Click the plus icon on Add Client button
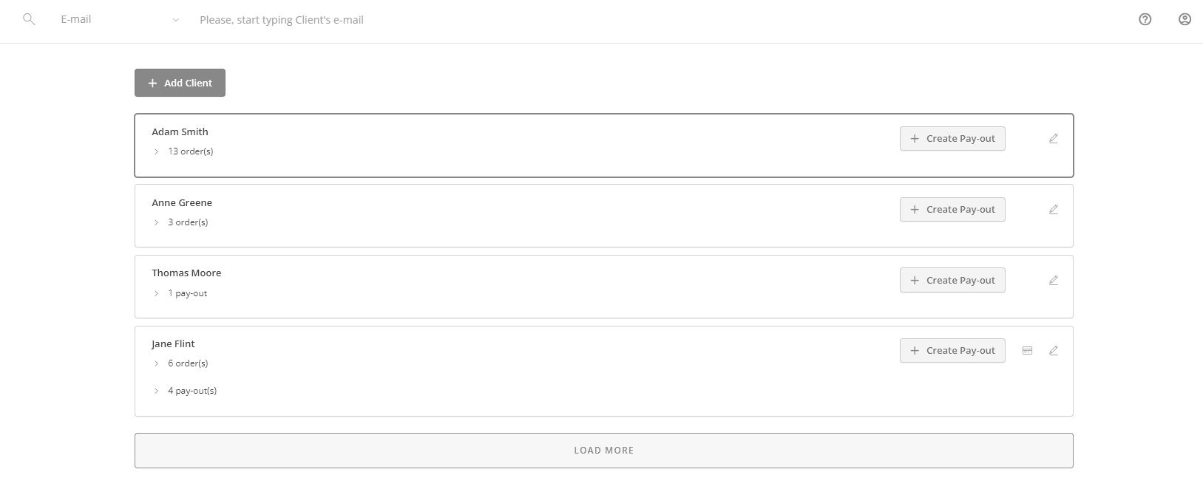The height and width of the screenshot is (489, 1203). pos(152,82)
